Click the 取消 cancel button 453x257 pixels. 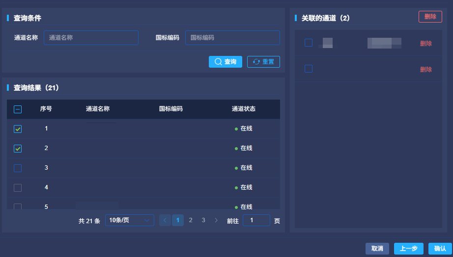377,249
